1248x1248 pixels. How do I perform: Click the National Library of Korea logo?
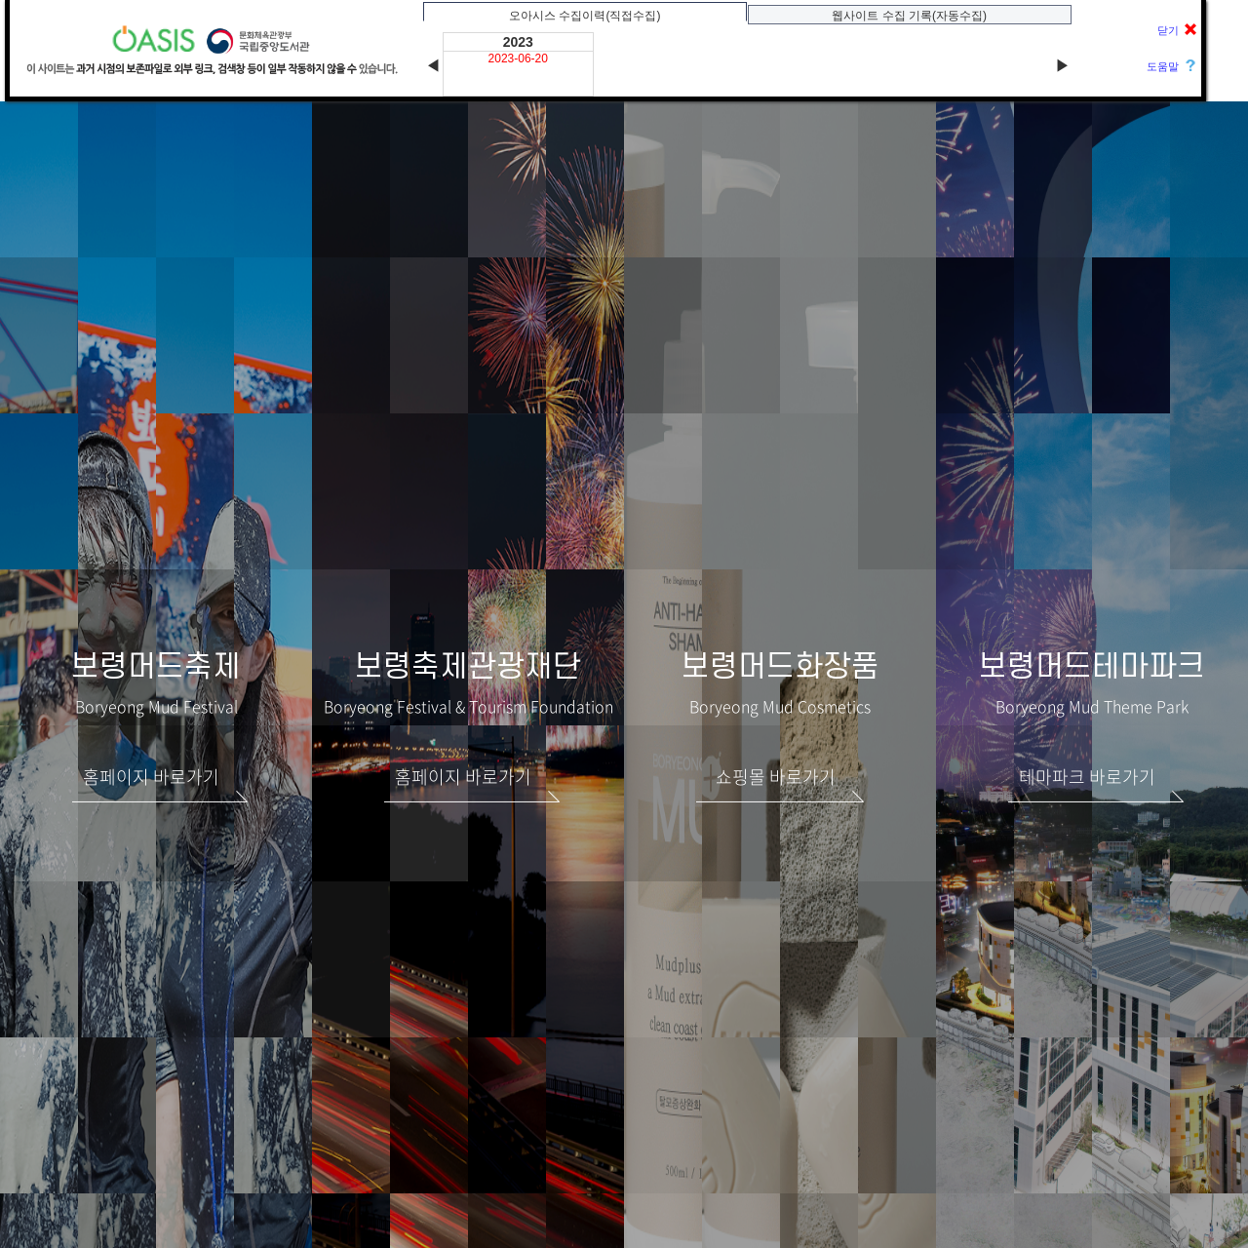(258, 41)
